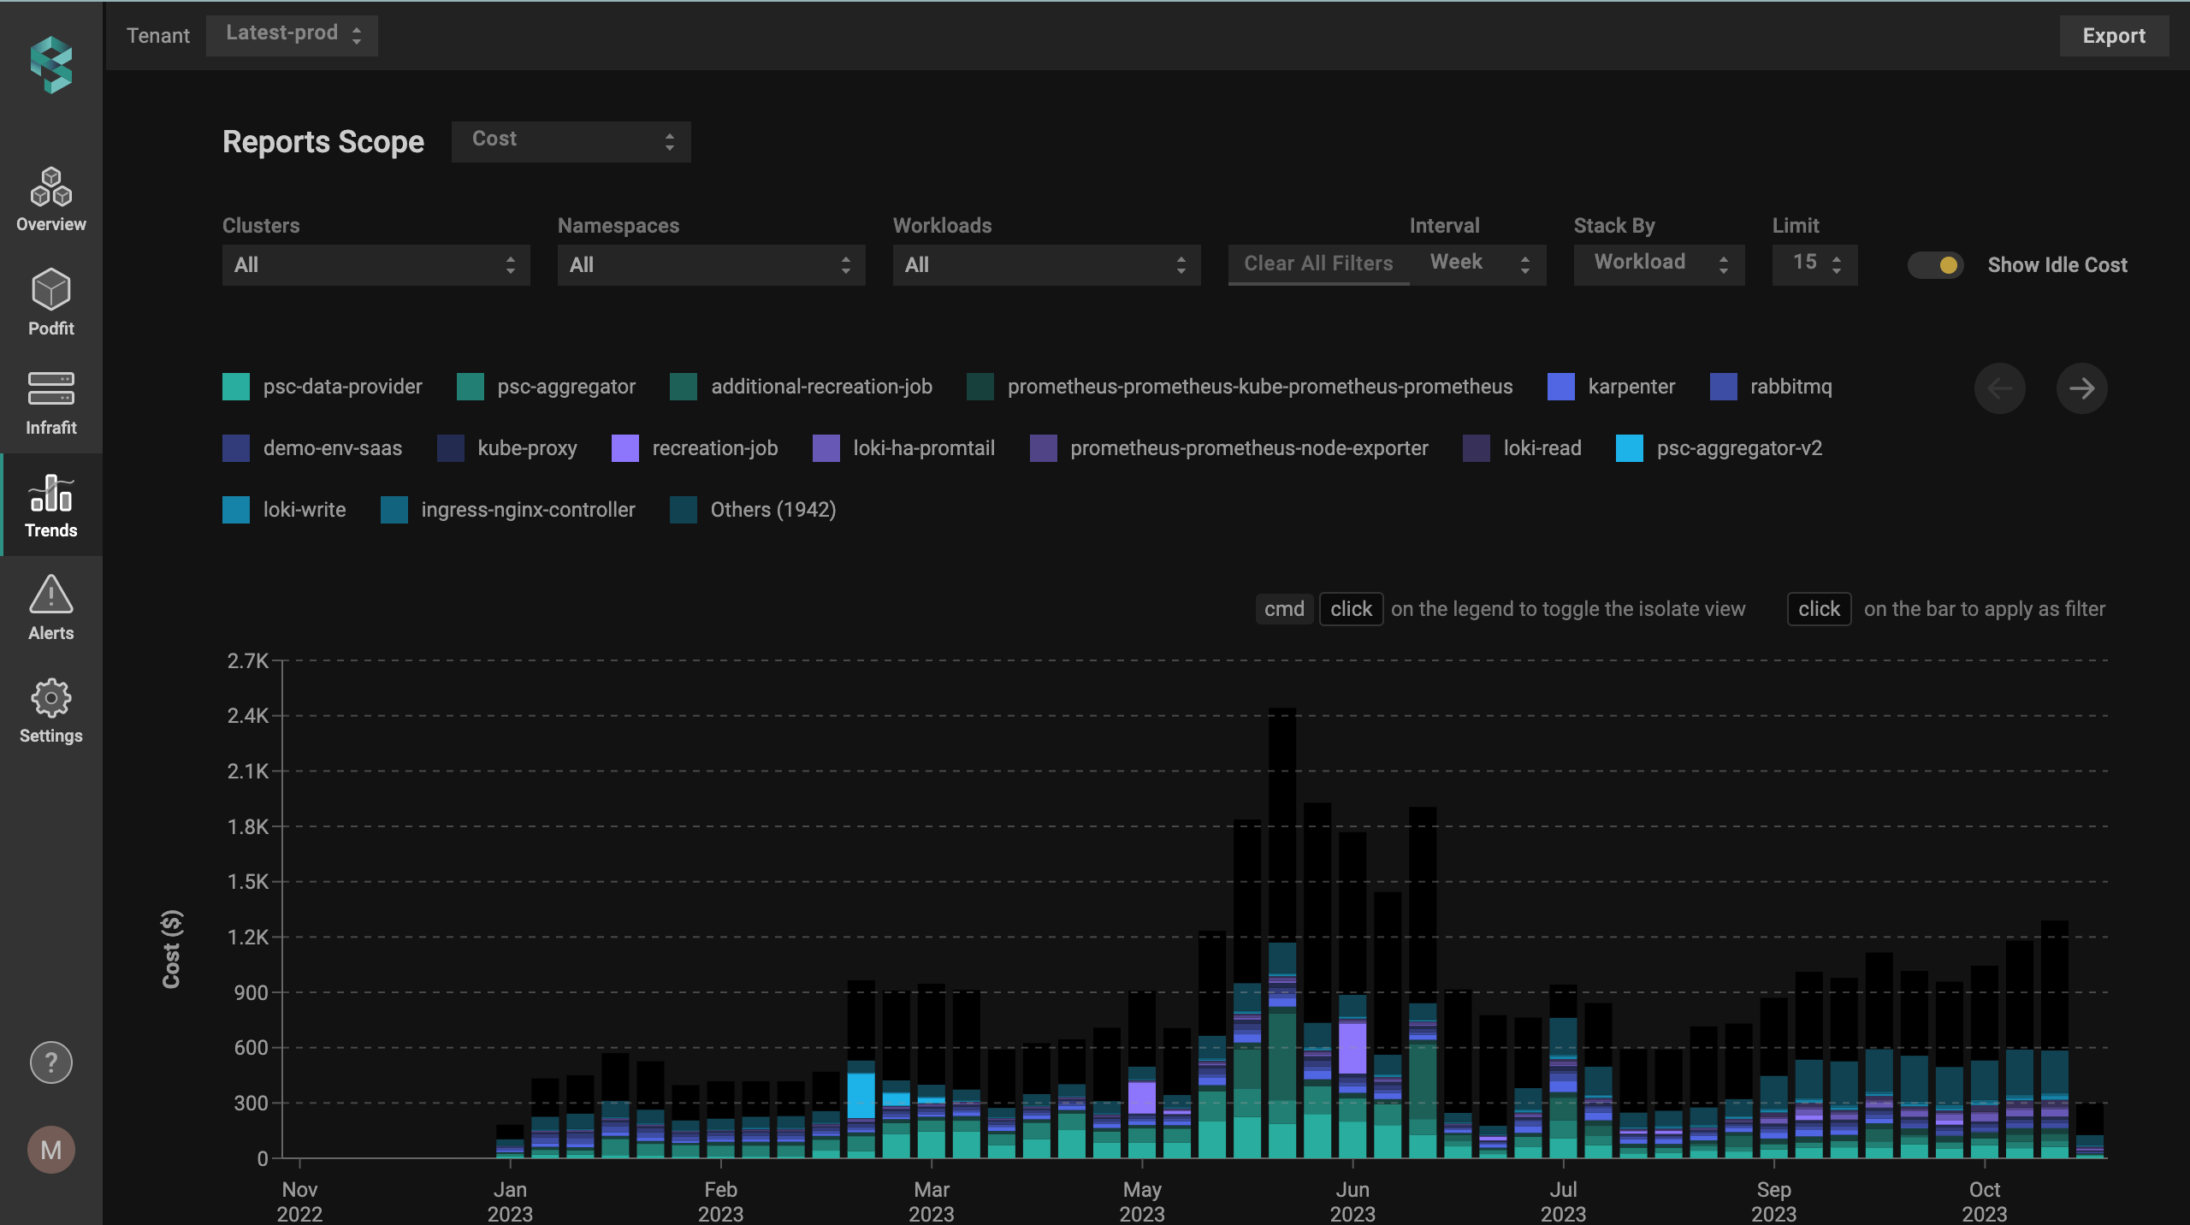Click Clear All Filters
This screenshot has width=2190, height=1225.
click(1317, 263)
